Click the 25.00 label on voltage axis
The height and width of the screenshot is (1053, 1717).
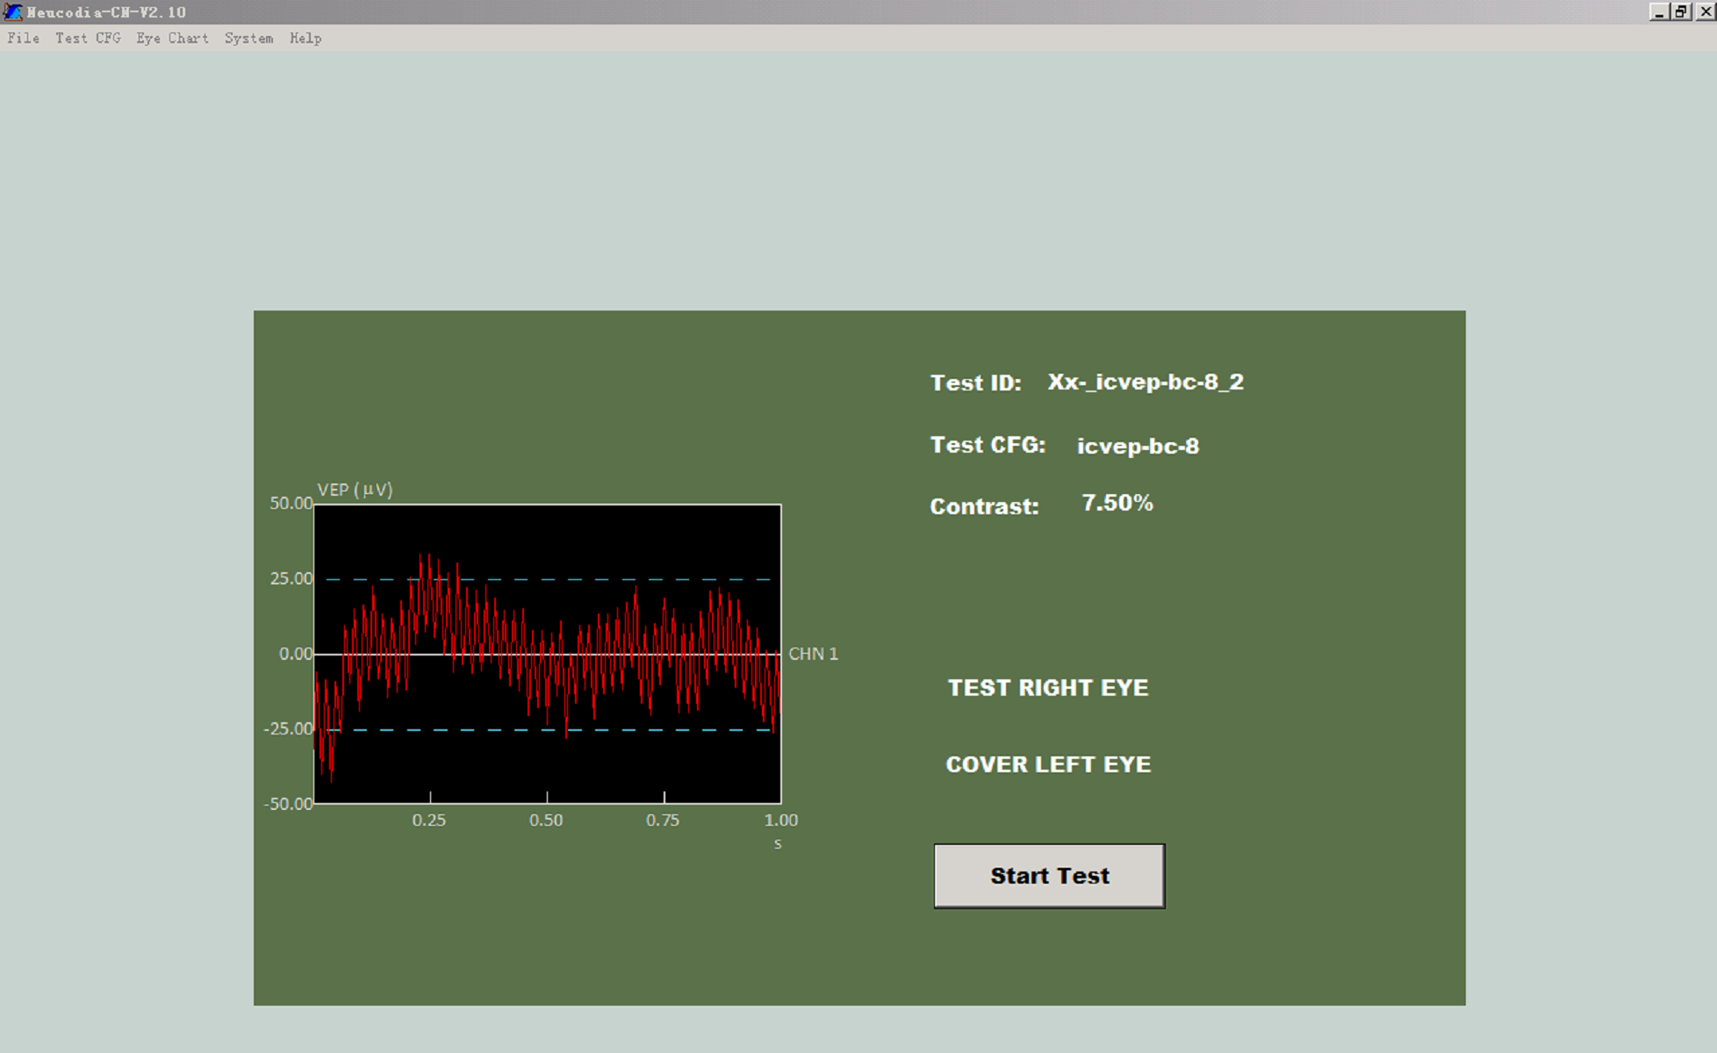291,578
